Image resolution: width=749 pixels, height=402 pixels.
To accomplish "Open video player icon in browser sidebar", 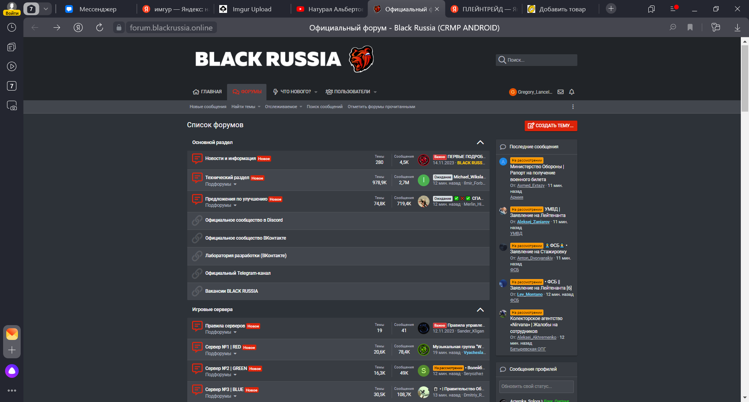I will pyautogui.click(x=12, y=66).
